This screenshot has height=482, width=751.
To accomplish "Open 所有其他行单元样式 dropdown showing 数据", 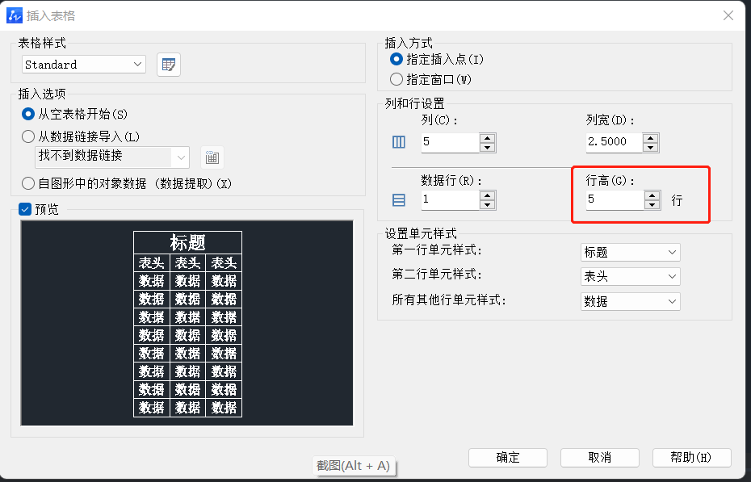I will (631, 301).
